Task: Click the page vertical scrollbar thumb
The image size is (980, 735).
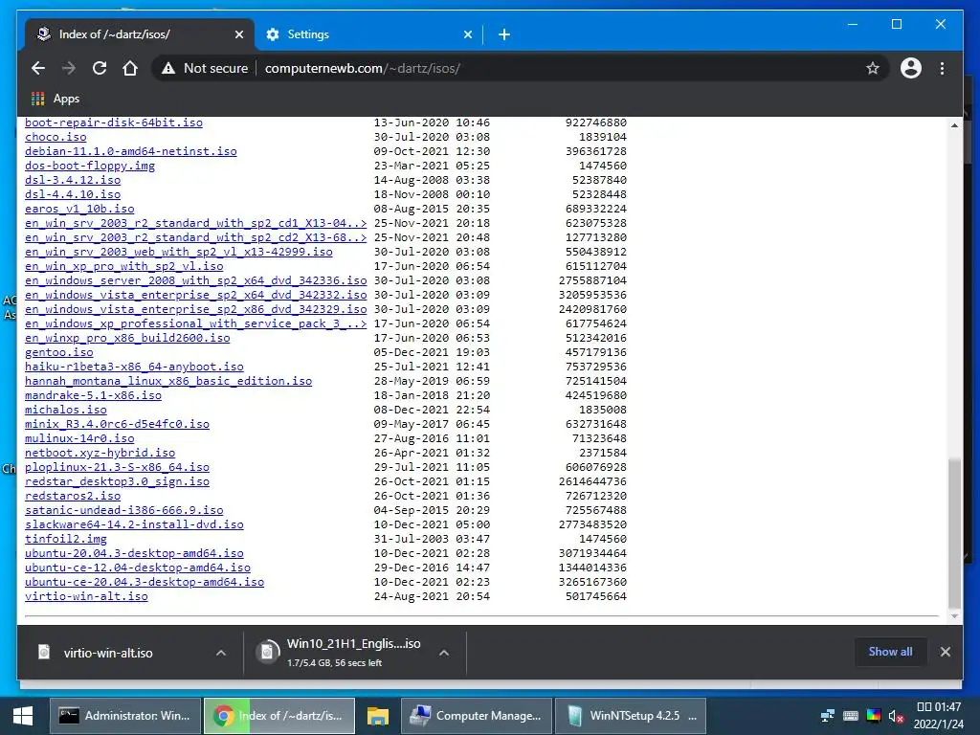Action: (x=954, y=532)
